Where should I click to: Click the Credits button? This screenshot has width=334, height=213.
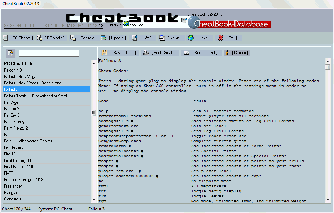click(x=237, y=53)
